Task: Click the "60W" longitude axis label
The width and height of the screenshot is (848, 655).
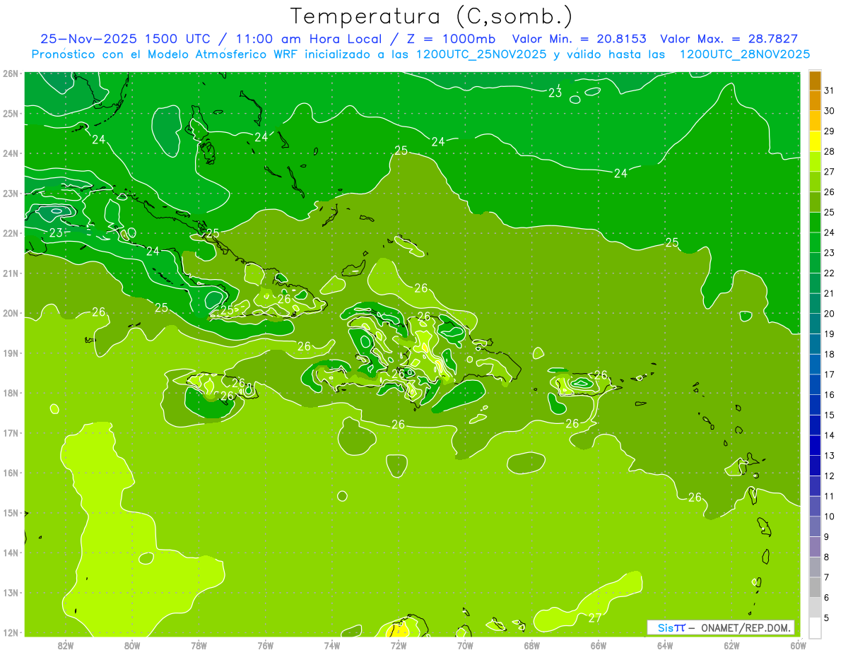Action: click(x=798, y=645)
